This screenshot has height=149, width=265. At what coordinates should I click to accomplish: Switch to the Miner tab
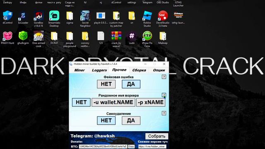pos(79,70)
